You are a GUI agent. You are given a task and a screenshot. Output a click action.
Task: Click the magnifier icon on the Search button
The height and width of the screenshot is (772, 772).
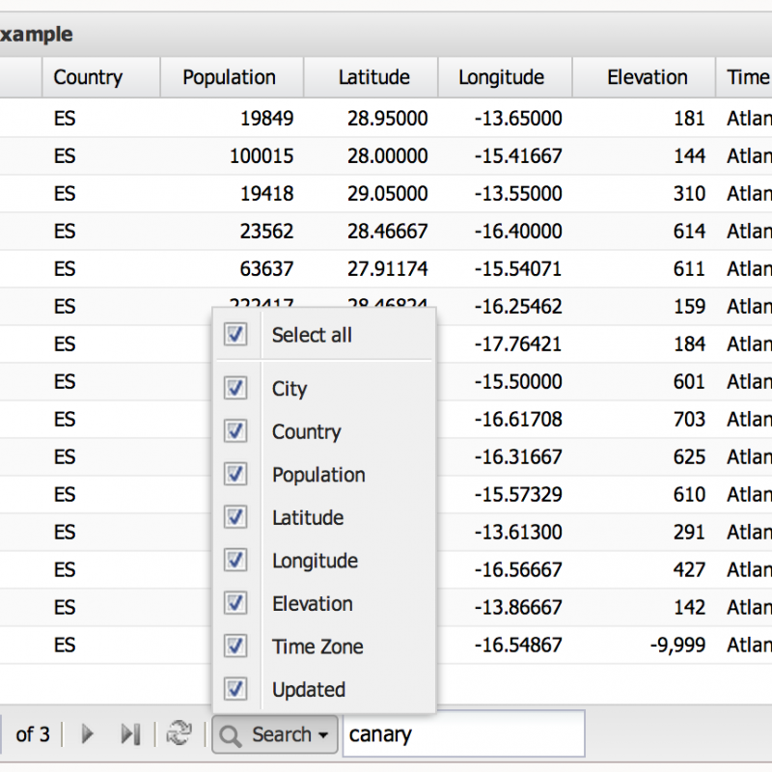coord(231,735)
